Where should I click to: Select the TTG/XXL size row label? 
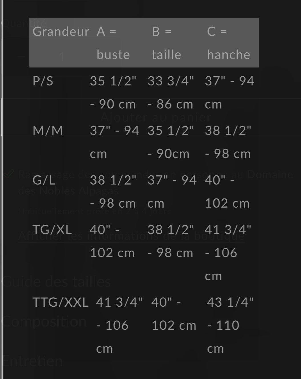[60, 302]
